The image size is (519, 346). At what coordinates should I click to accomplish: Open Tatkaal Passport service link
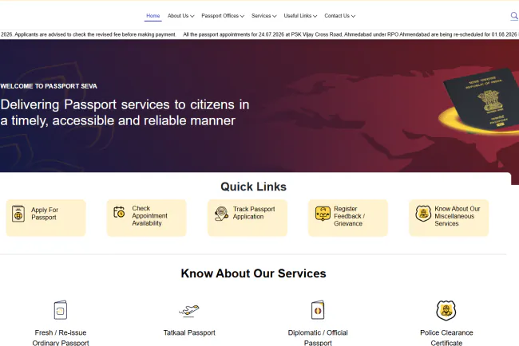point(189,332)
